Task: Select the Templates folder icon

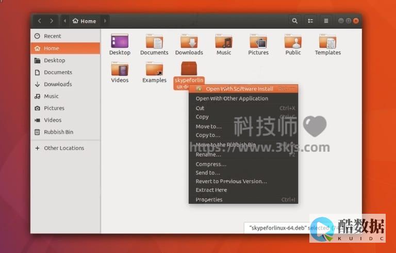Action: 328,41
